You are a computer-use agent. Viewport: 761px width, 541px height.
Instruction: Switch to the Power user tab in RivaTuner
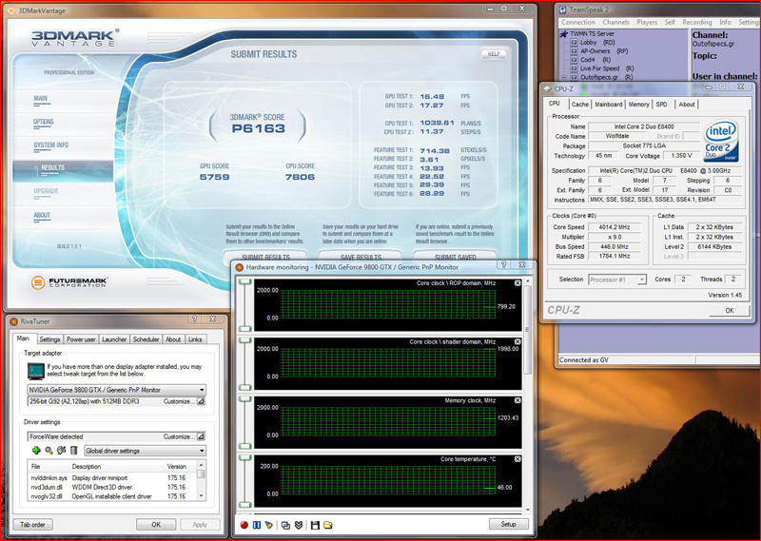pyautogui.click(x=81, y=339)
